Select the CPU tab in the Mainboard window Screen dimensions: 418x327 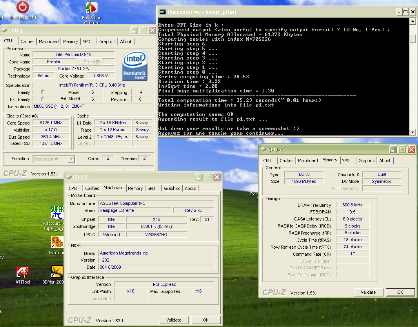[x=73, y=188]
